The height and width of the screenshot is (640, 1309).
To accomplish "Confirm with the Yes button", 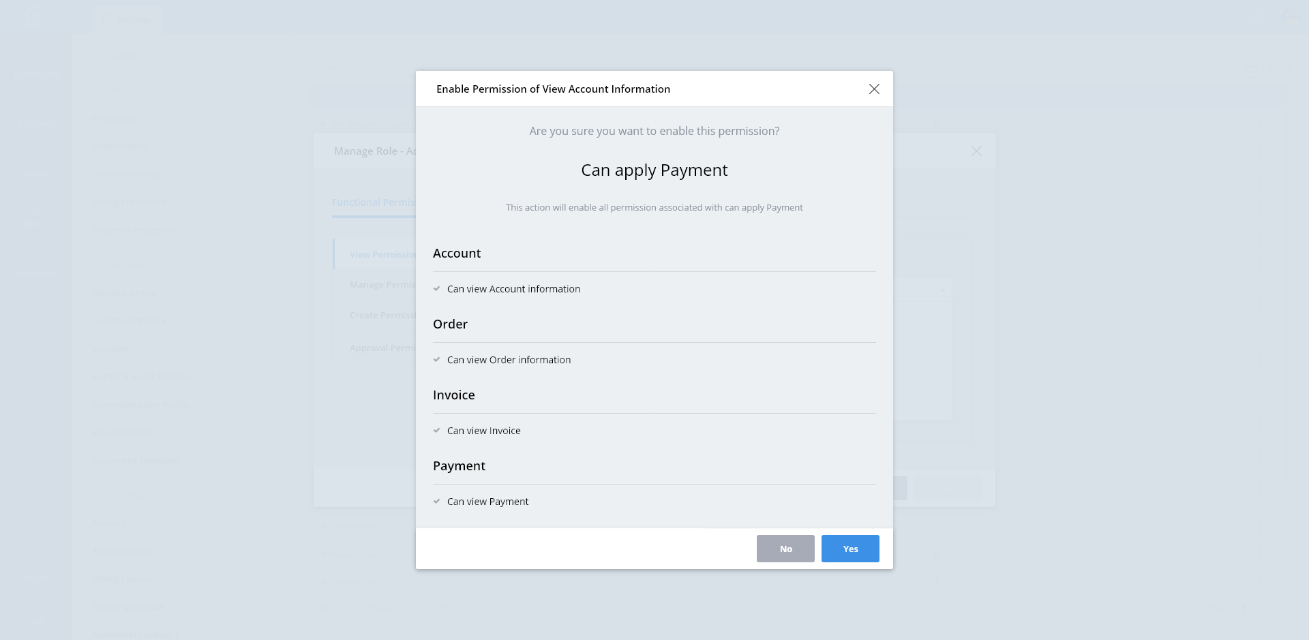I will (850, 549).
